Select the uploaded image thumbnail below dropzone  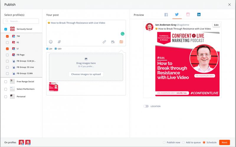click(x=54, y=87)
